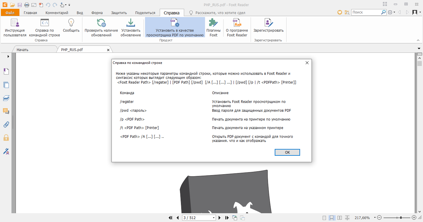Print the document from the quick toolbar
The image size is (423, 222).
pos(27,5)
